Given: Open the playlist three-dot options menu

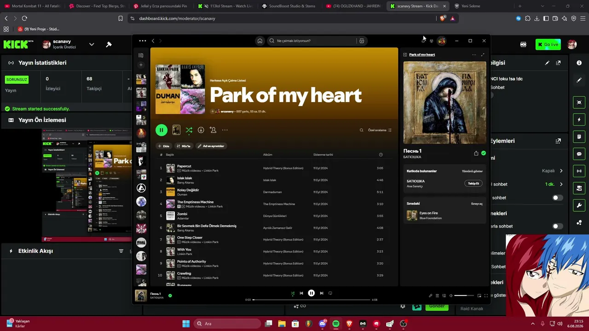Looking at the screenshot, I should (225, 130).
